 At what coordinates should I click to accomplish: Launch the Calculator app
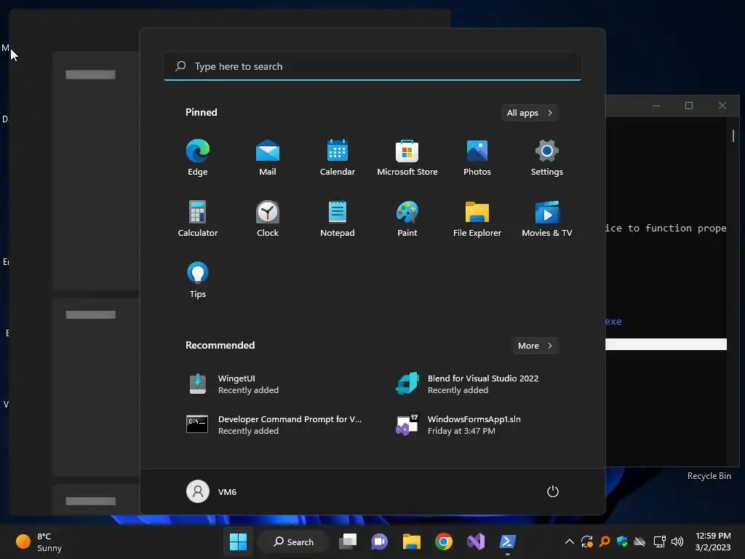[198, 218]
